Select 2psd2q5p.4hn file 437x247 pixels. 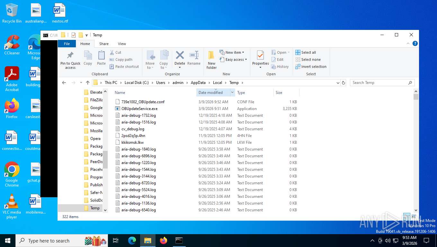point(133,135)
